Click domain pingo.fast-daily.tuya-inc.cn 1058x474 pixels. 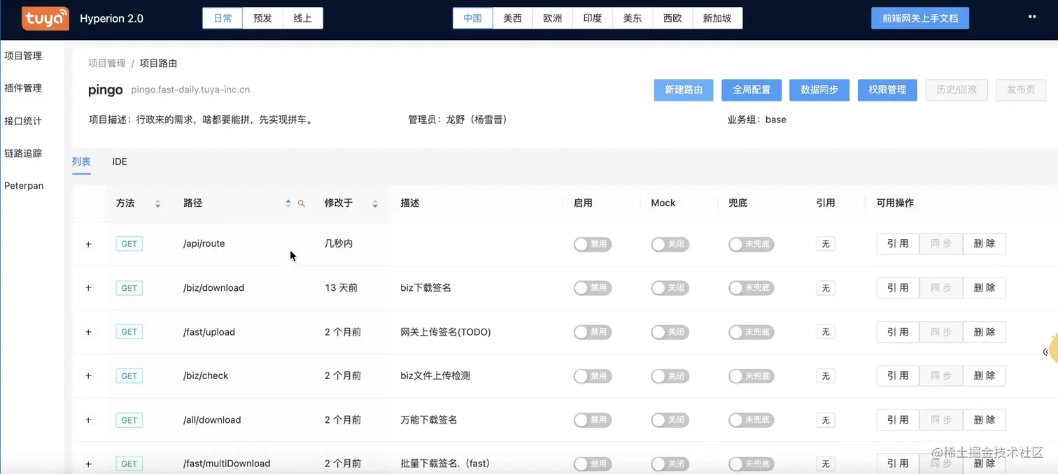190,90
